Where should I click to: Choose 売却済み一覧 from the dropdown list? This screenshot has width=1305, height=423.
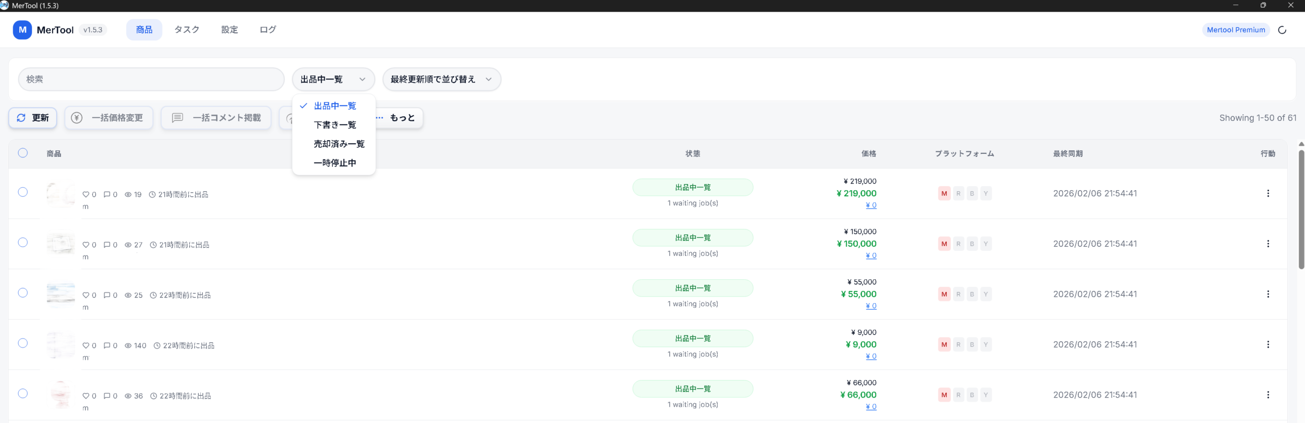339,144
